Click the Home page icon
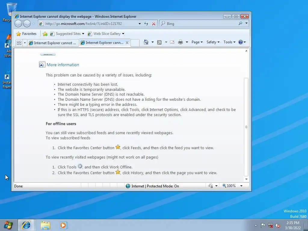 [146, 42]
